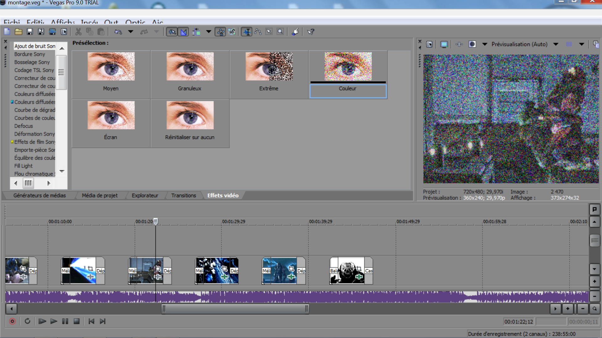Open the Split Screen View dropdown arrow
This screenshot has height=338, width=602.
point(485,44)
